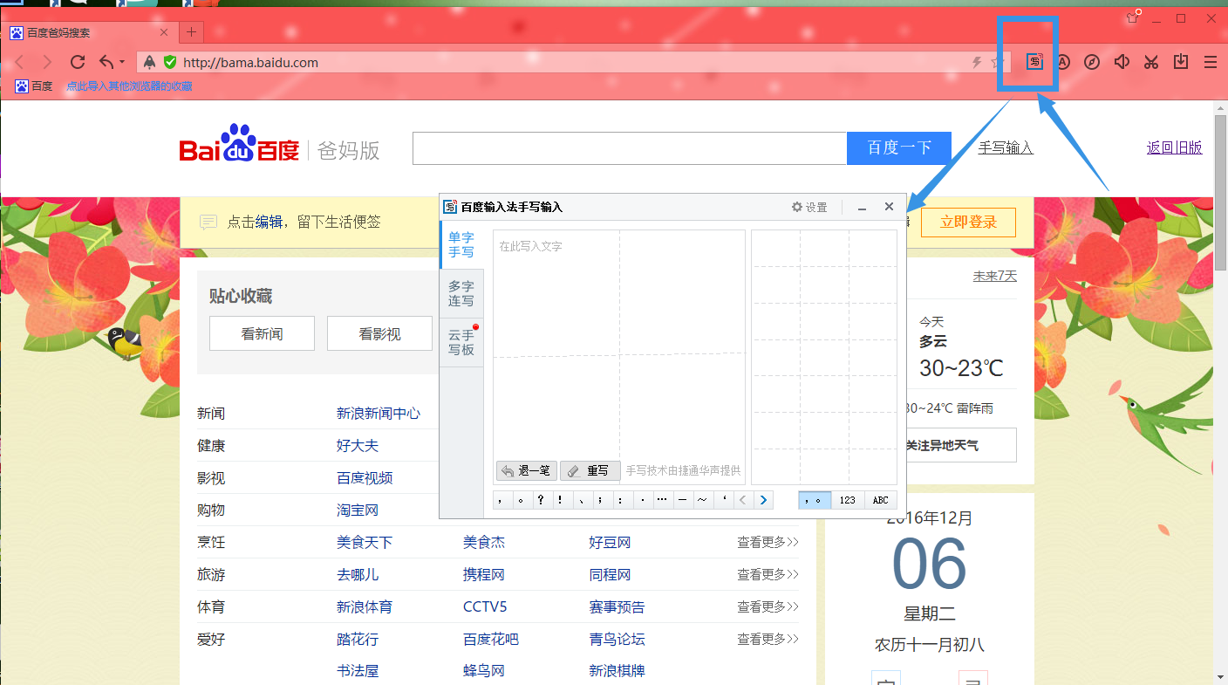Open the downloads toolbar icon
This screenshot has width=1228, height=685.
pyautogui.click(x=1181, y=62)
